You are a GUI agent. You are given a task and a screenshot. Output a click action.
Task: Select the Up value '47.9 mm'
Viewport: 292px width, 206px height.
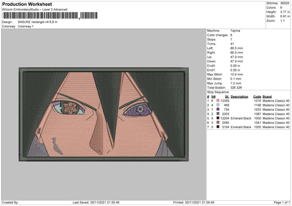237,57
